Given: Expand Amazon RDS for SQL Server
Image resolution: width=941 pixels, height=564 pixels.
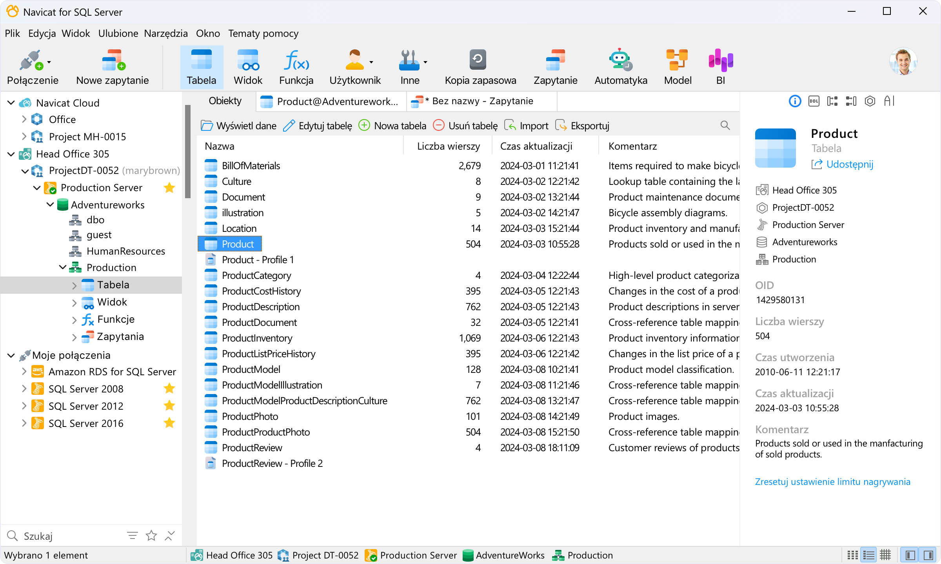Looking at the screenshot, I should click(x=24, y=371).
